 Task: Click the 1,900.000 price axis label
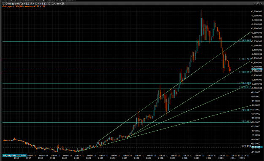click(257, 11)
